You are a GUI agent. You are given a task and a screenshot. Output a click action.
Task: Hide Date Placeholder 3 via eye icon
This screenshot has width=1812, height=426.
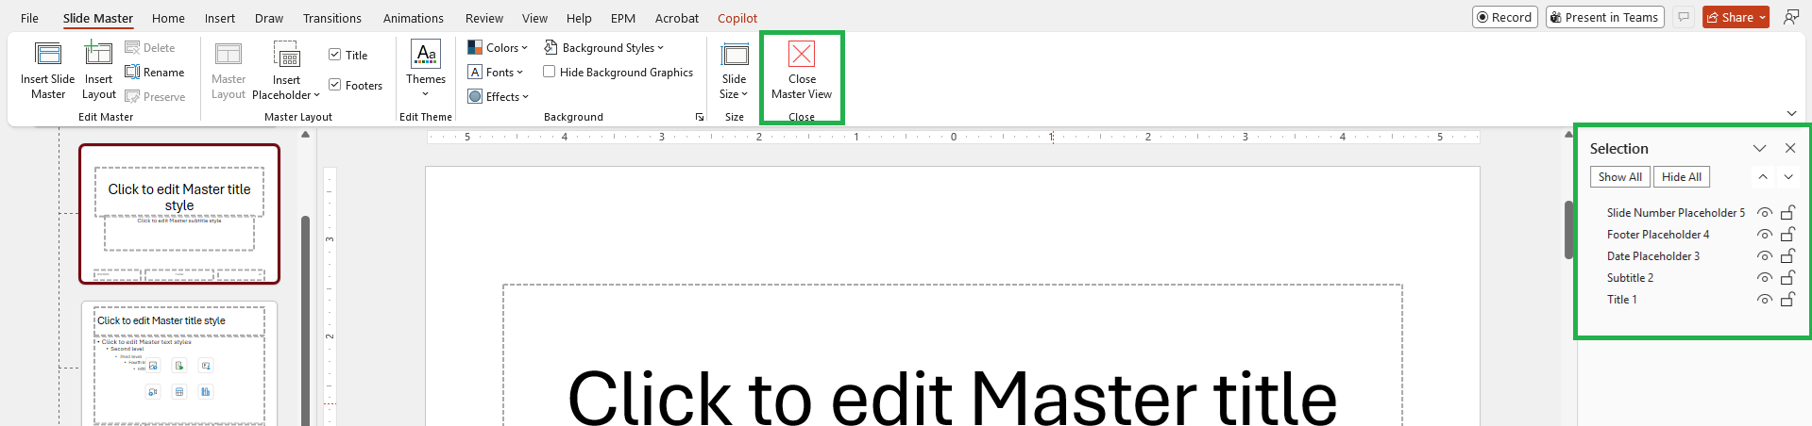(x=1764, y=256)
